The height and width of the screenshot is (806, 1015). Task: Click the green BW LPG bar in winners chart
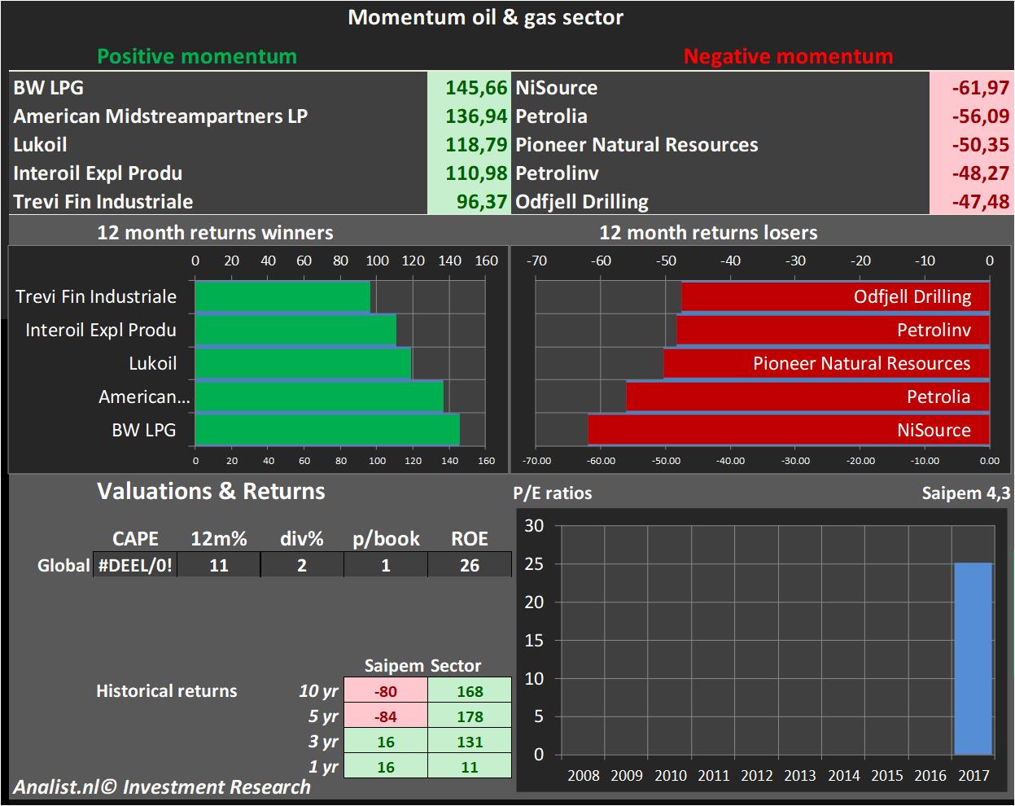[327, 430]
